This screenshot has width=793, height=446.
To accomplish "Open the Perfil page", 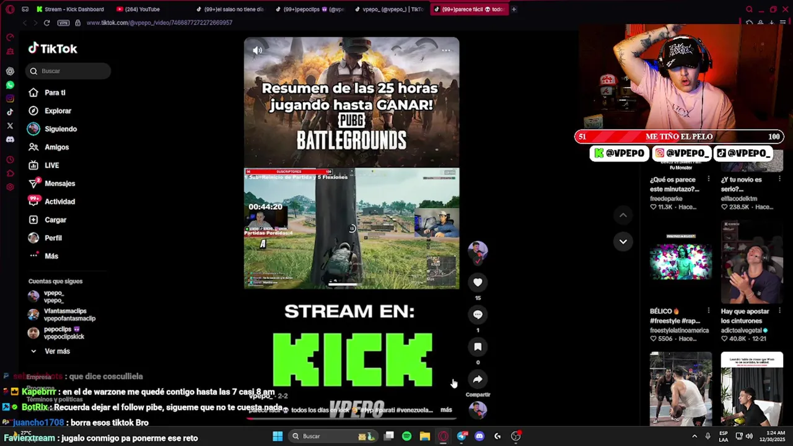I will (x=45, y=238).
